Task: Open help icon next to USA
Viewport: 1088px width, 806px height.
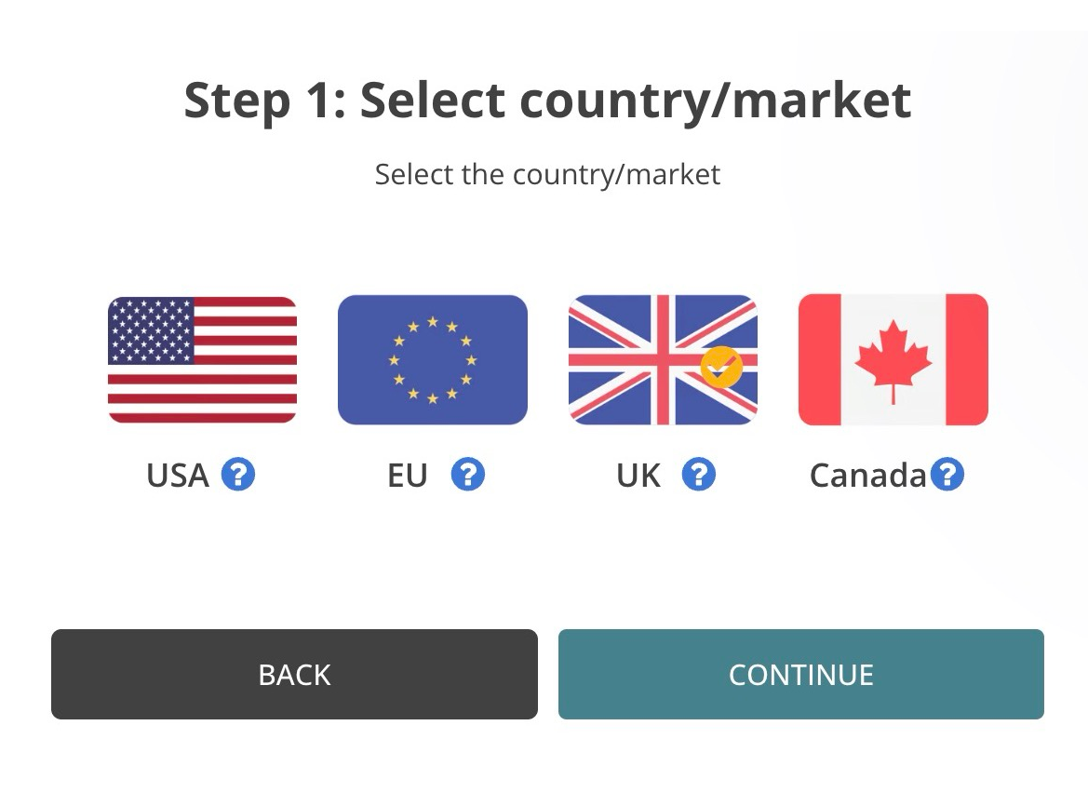Action: click(238, 476)
